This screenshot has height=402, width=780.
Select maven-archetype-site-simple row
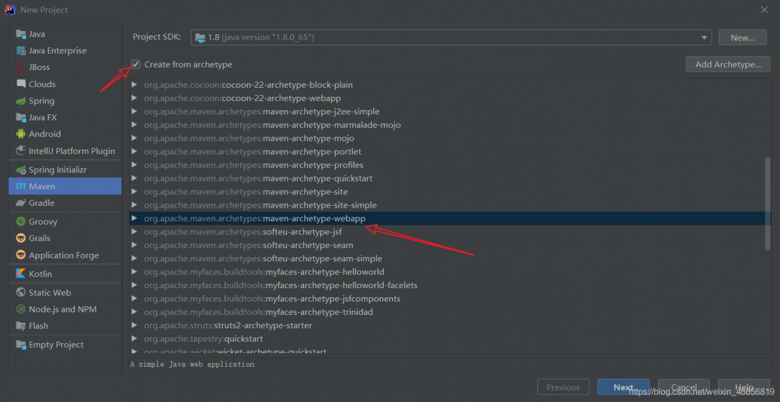pyautogui.click(x=450, y=205)
